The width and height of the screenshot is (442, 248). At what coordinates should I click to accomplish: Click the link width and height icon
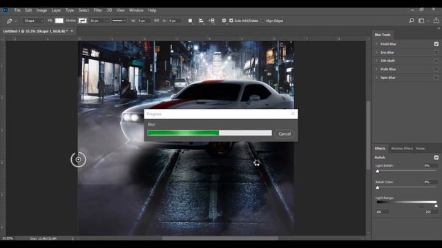(x=156, y=21)
